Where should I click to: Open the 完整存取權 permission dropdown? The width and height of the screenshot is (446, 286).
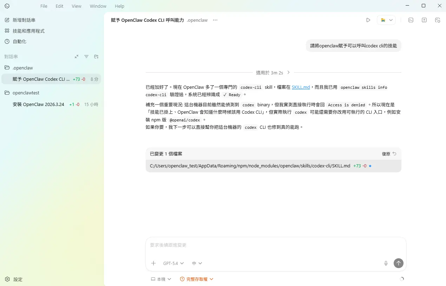pos(197,279)
